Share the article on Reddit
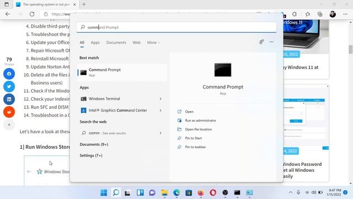This screenshot has height=199, width=353. coord(9,112)
